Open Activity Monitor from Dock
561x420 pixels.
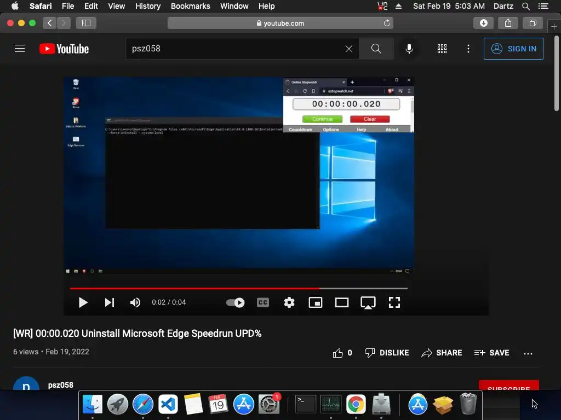tap(330, 404)
